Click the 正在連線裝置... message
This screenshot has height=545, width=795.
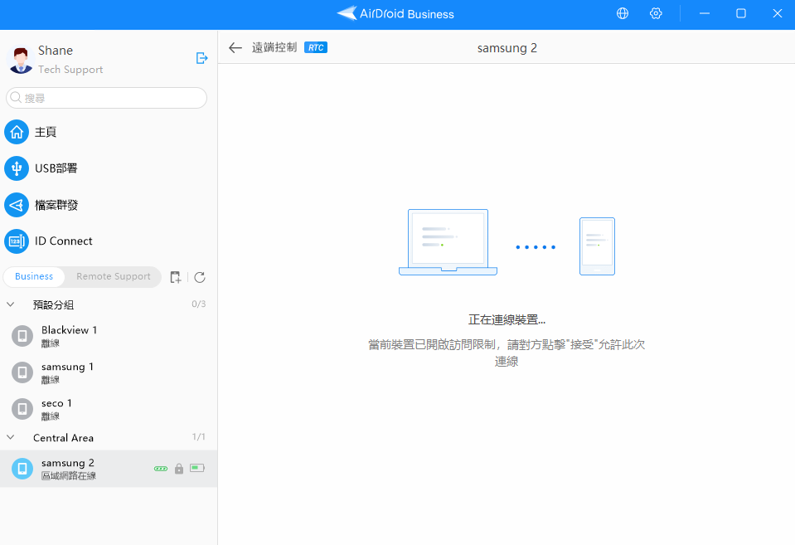pyautogui.click(x=507, y=319)
